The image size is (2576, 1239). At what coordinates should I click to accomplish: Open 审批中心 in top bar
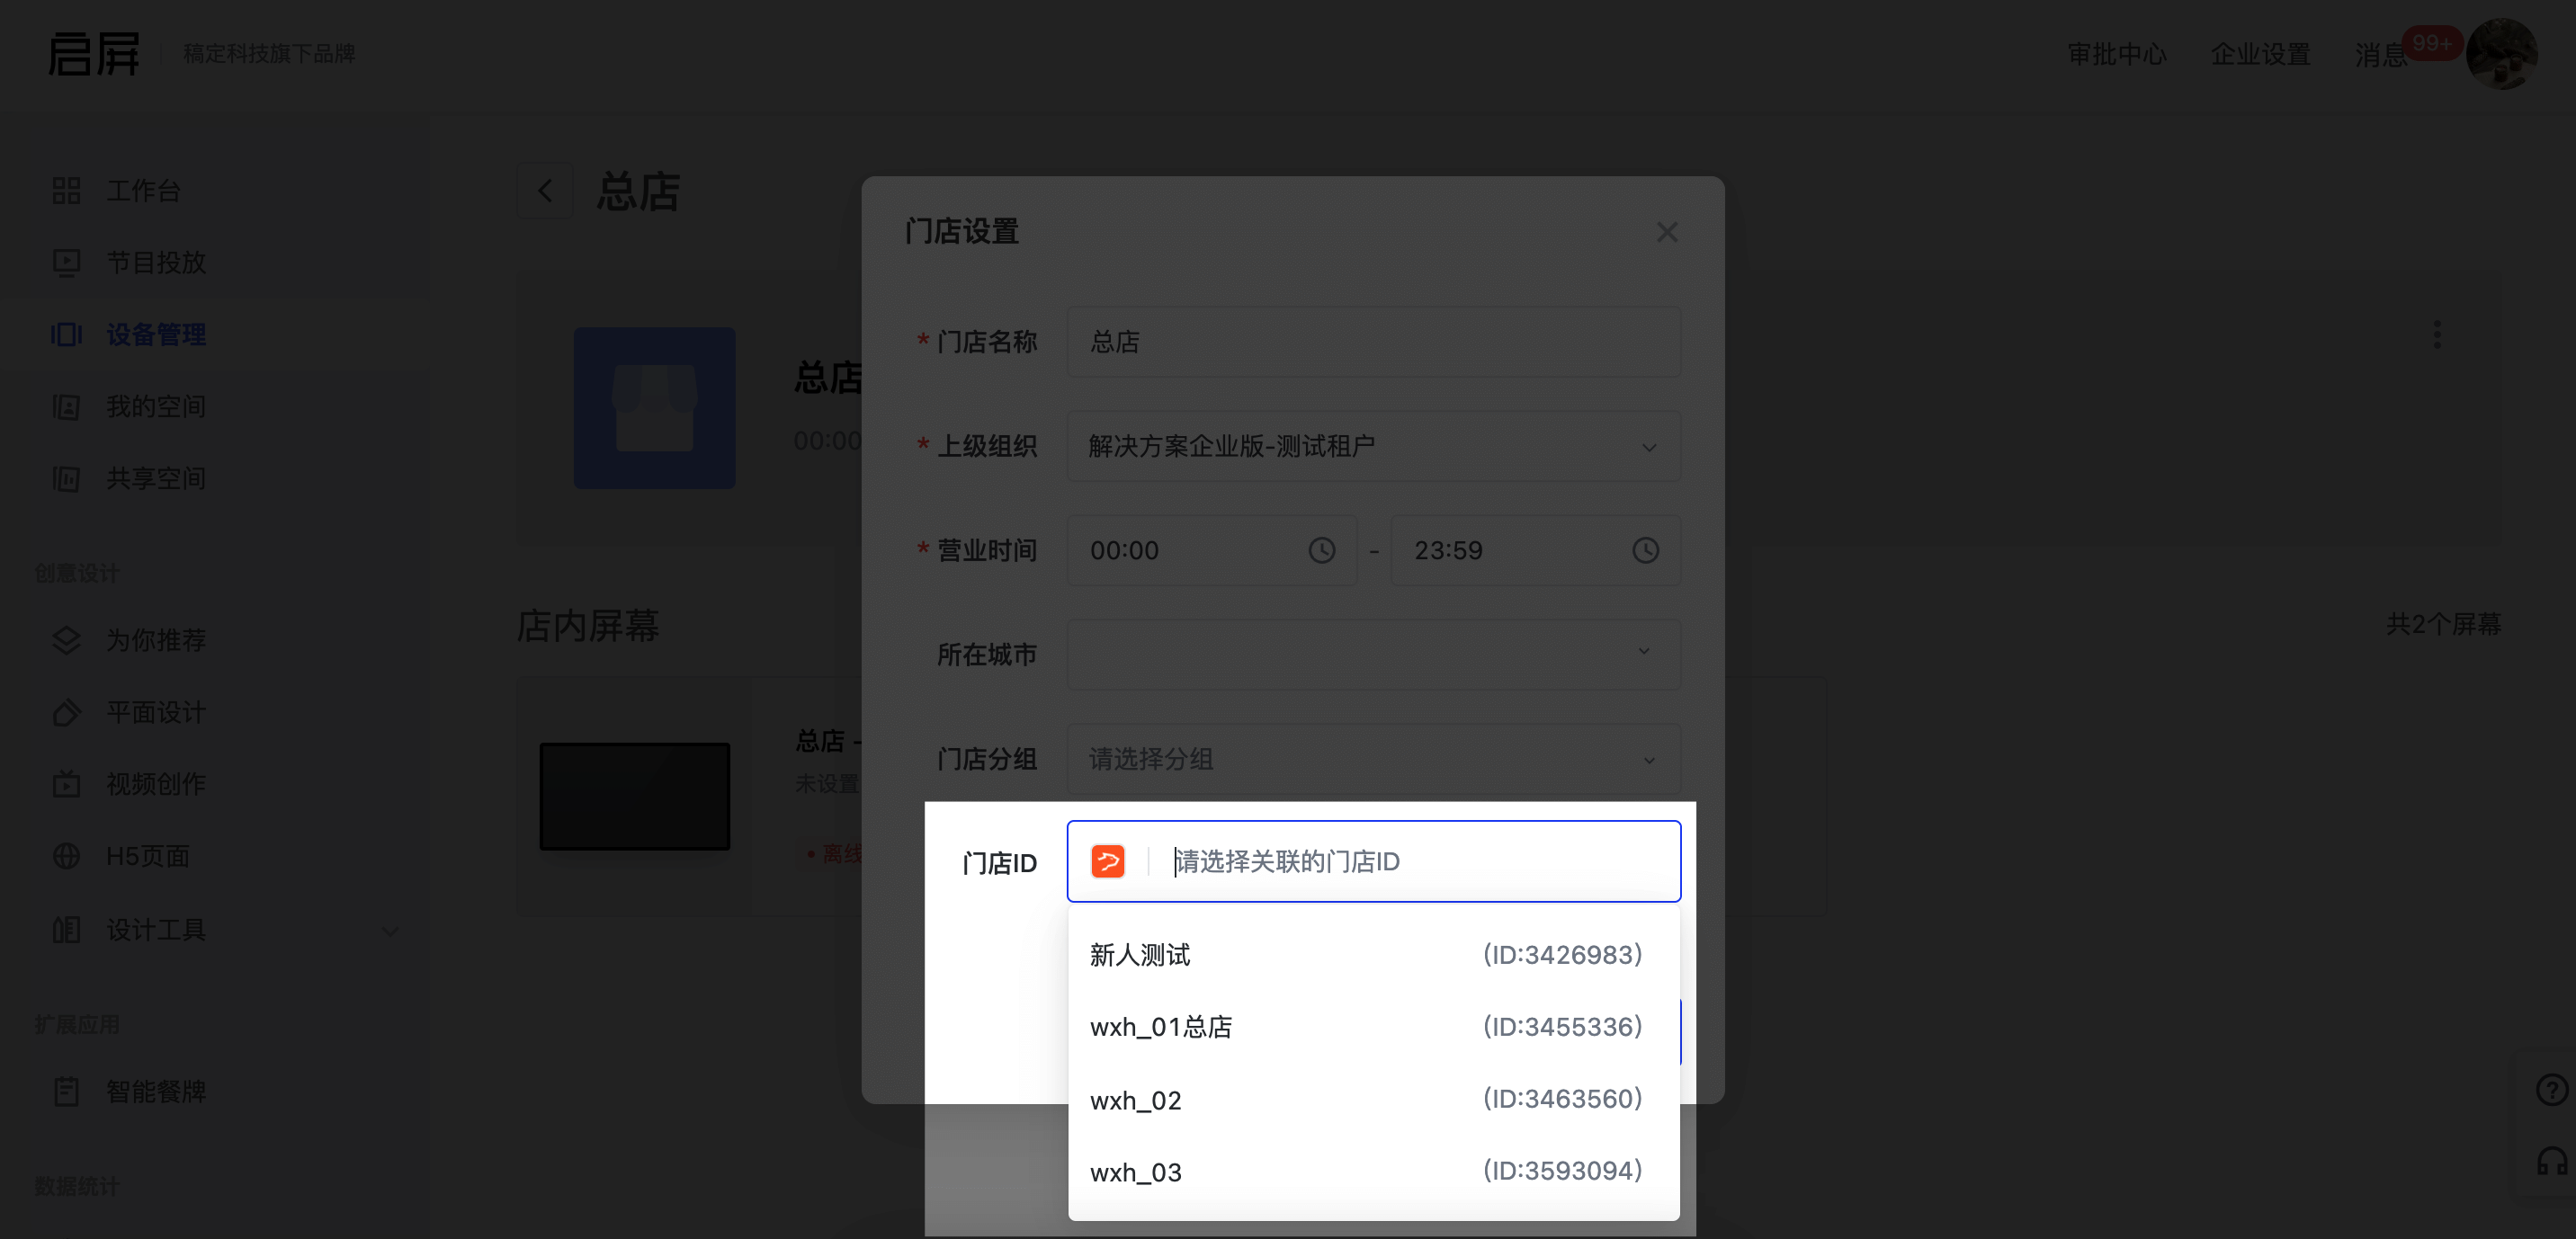coord(2117,54)
